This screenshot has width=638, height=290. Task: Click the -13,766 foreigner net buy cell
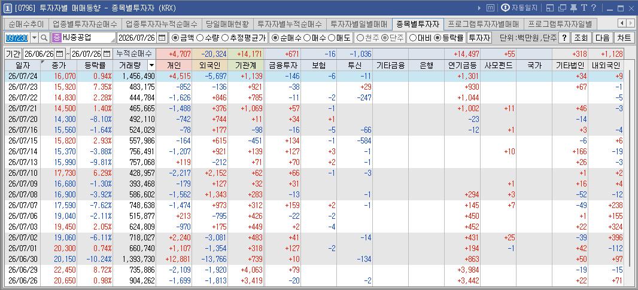(x=210, y=260)
